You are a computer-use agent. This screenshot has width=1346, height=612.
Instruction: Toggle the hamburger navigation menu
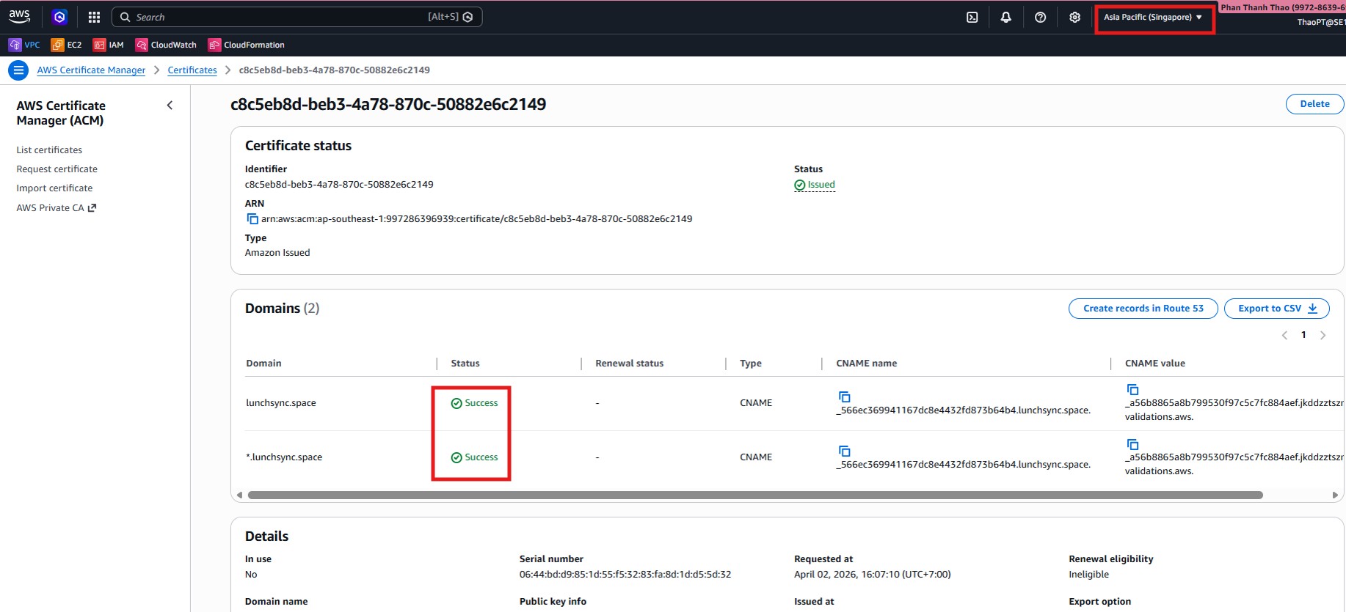coord(18,70)
